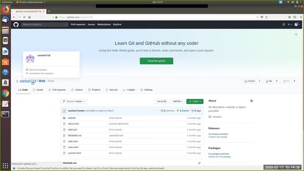
Task: Select the Settings tab
Action: point(147,90)
